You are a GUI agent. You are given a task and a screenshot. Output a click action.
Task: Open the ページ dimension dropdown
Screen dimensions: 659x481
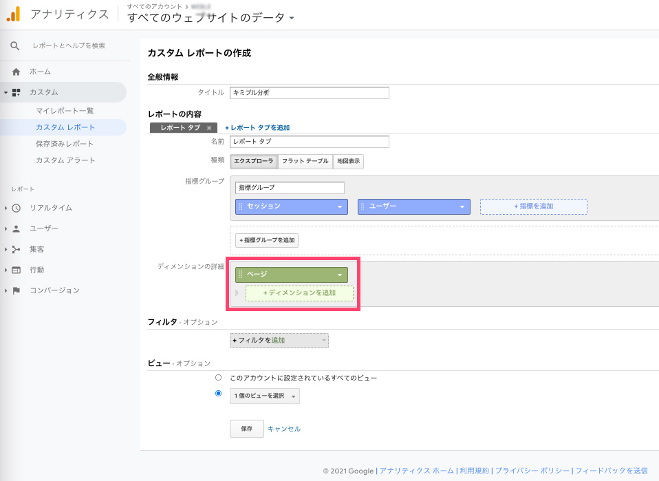[x=340, y=275]
